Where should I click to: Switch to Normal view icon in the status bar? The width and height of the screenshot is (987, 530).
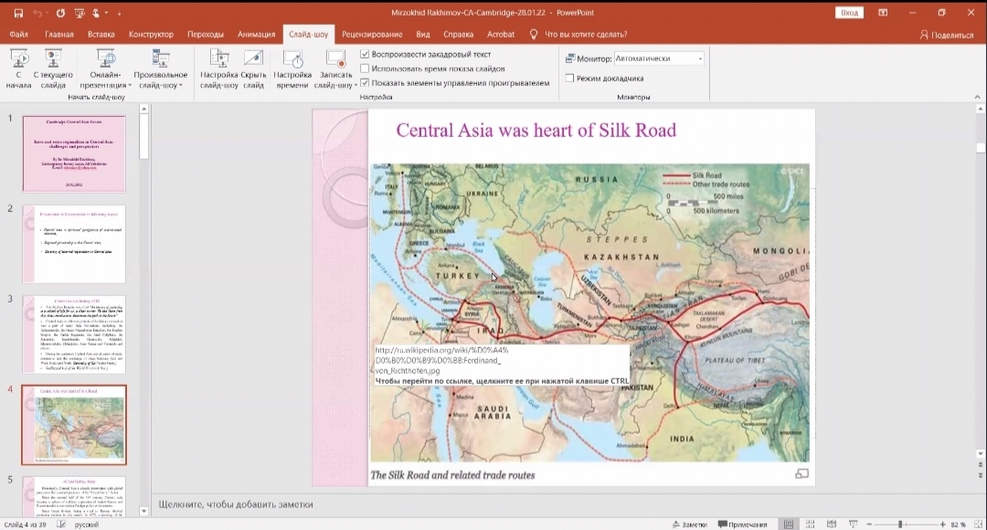[789, 525]
